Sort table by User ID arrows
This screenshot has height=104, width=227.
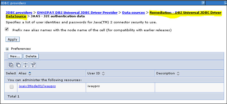pos(103,73)
